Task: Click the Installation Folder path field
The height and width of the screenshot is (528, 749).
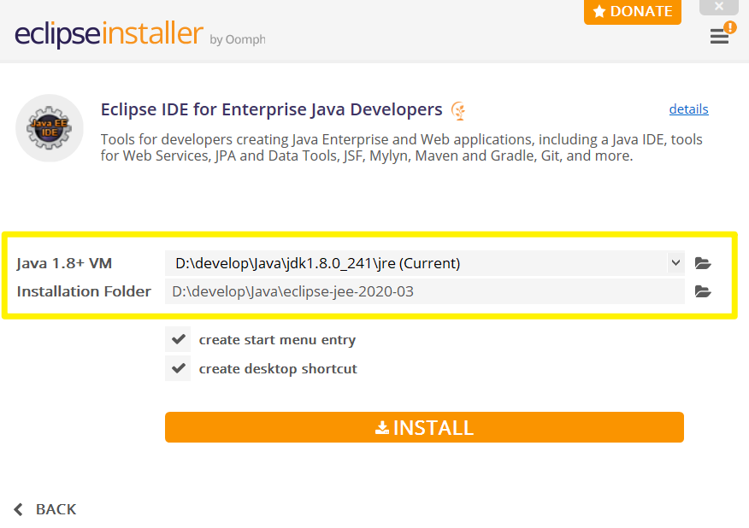Action: pyautogui.click(x=425, y=291)
